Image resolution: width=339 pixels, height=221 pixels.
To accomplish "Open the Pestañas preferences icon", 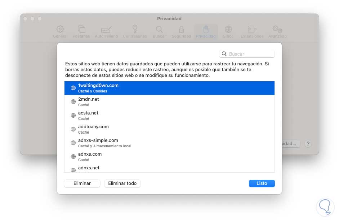I will pyautogui.click(x=81, y=30).
